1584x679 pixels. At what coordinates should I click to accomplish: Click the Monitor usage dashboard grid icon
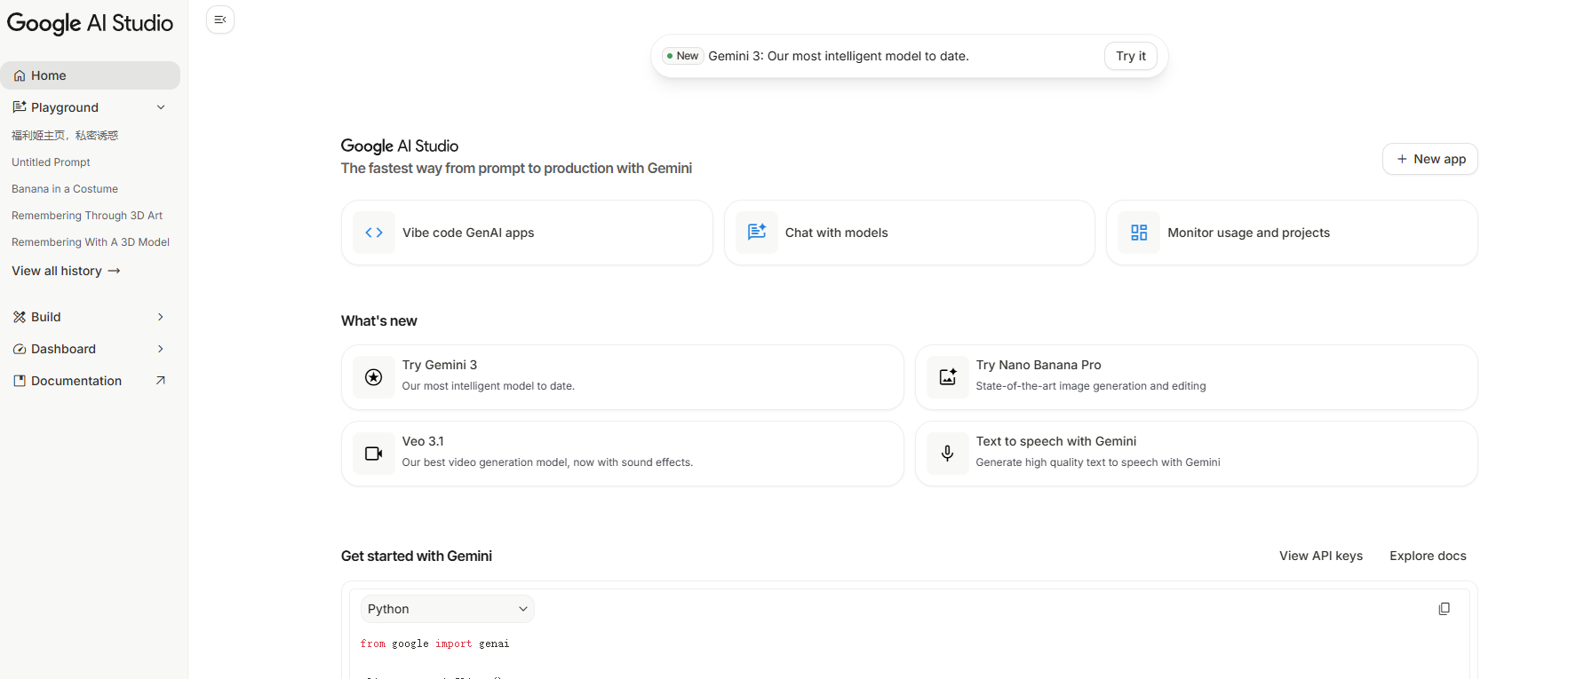(1139, 233)
